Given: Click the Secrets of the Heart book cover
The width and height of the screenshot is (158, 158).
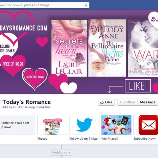Looking at the screenshot, I should (x=69, y=48).
